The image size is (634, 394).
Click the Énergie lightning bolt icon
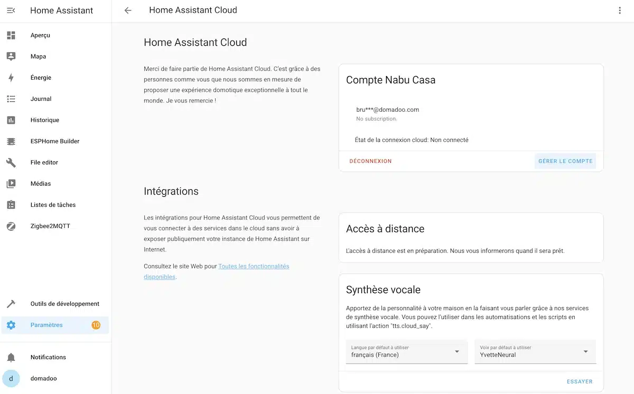click(11, 78)
